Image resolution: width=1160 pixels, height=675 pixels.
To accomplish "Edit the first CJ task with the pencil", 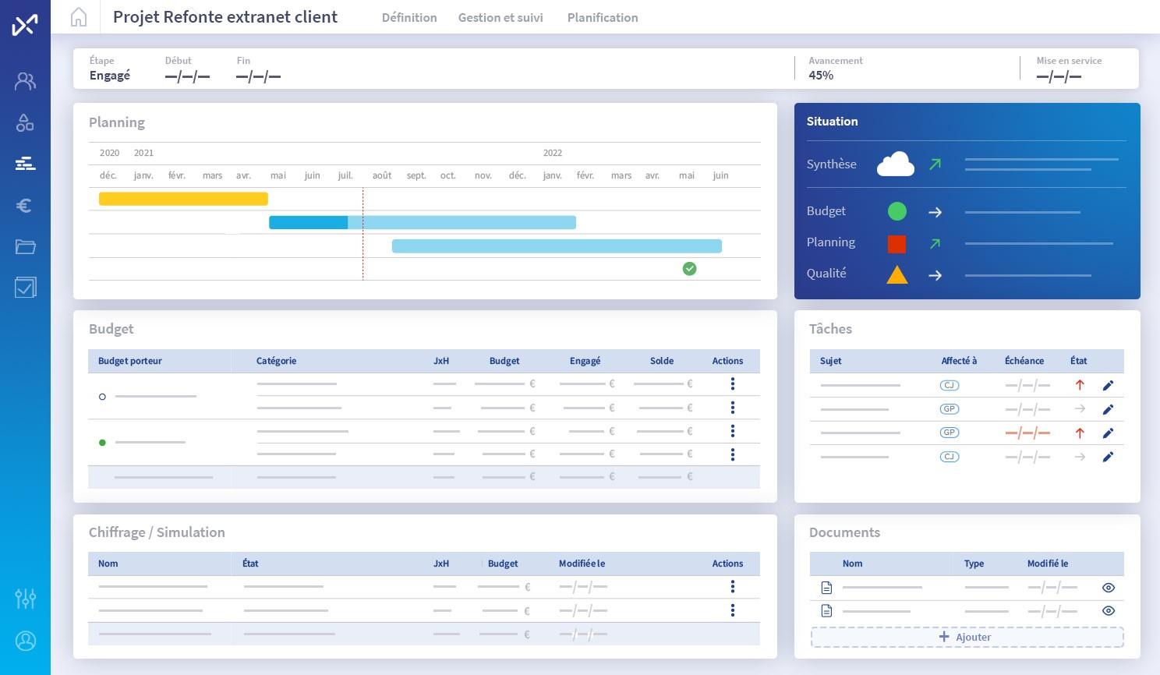I will click(1108, 385).
